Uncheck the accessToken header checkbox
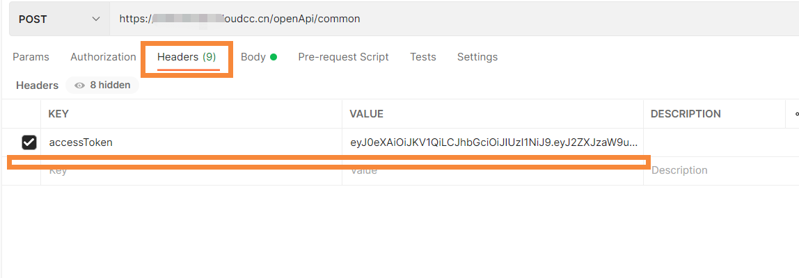This screenshot has width=799, height=278. click(x=29, y=142)
